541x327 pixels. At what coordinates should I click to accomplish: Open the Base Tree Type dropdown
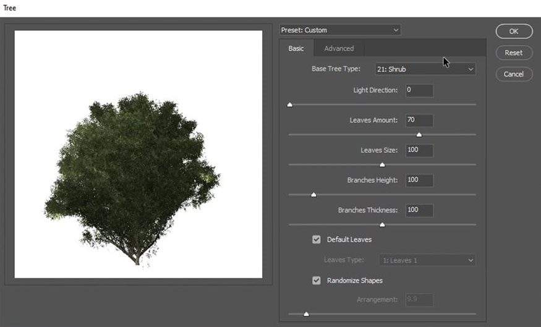[425, 69]
